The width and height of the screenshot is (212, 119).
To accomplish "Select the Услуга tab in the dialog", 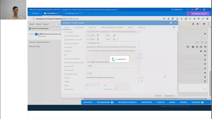I will (67, 27).
